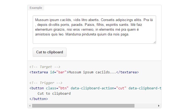Viewport: 191px width, 112px height.
Task: Click the opening <button tag in code
Action: coord(36,88)
